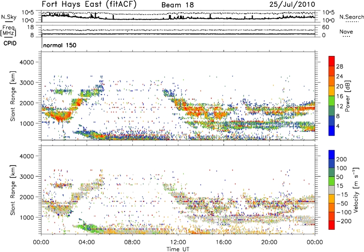Pick the red top segment of Power colorbar
Screen dimensions: 364x252
tap(332, 61)
